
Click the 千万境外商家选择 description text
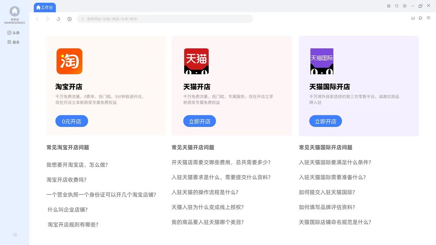pyautogui.click(x=354, y=99)
